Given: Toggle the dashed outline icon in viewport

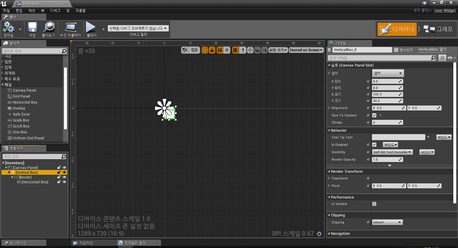Looking at the screenshot, I should pos(205,50).
